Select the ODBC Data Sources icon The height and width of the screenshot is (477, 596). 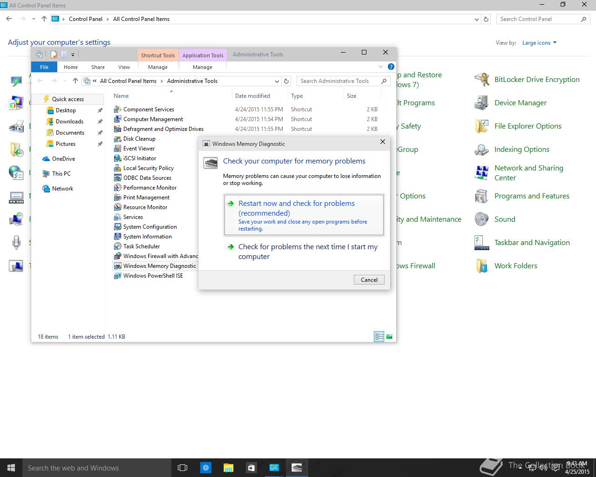[x=117, y=178]
